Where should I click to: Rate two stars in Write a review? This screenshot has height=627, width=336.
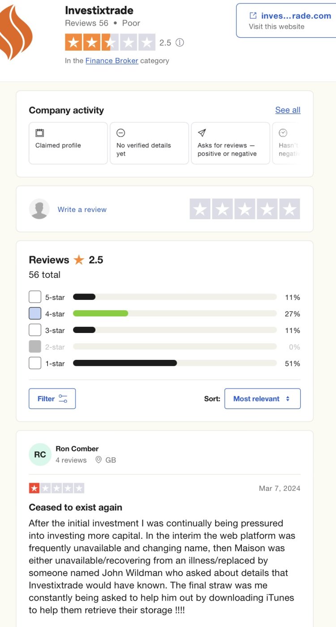tap(223, 209)
